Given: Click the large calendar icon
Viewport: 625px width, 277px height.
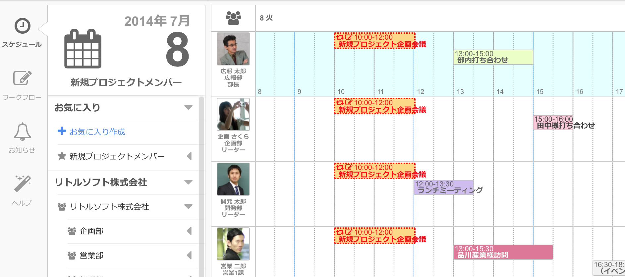Looking at the screenshot, I should pyautogui.click(x=83, y=49).
